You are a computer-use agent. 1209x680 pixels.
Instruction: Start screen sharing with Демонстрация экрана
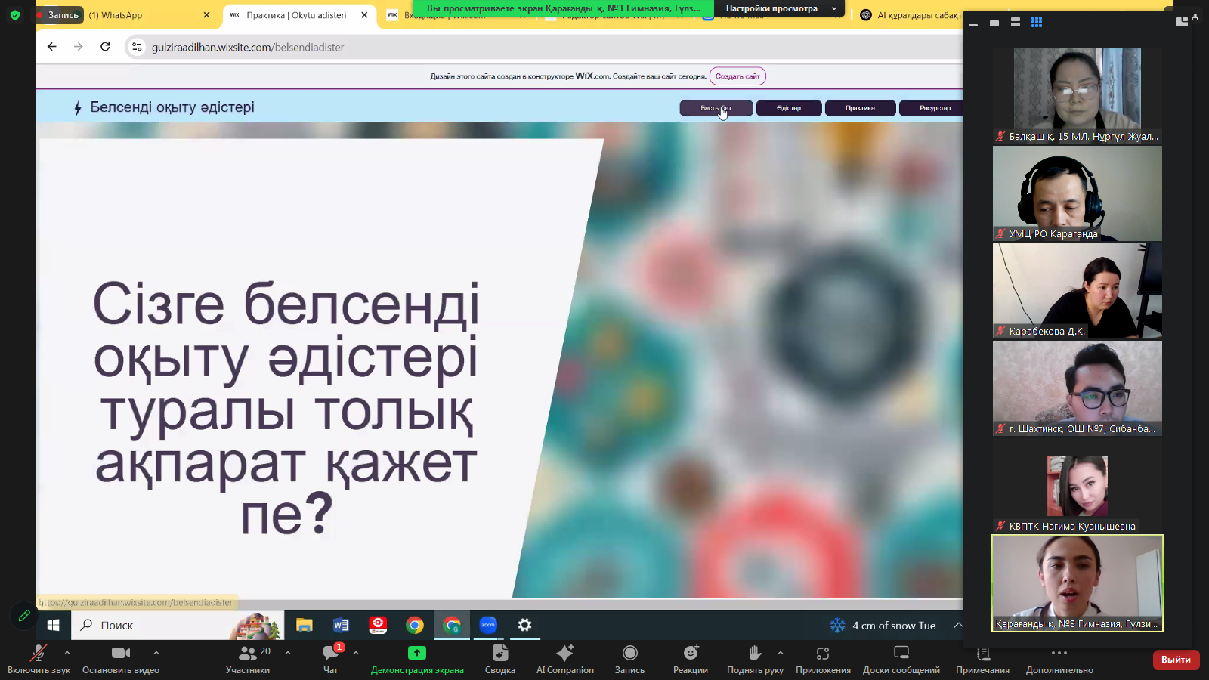417,657
